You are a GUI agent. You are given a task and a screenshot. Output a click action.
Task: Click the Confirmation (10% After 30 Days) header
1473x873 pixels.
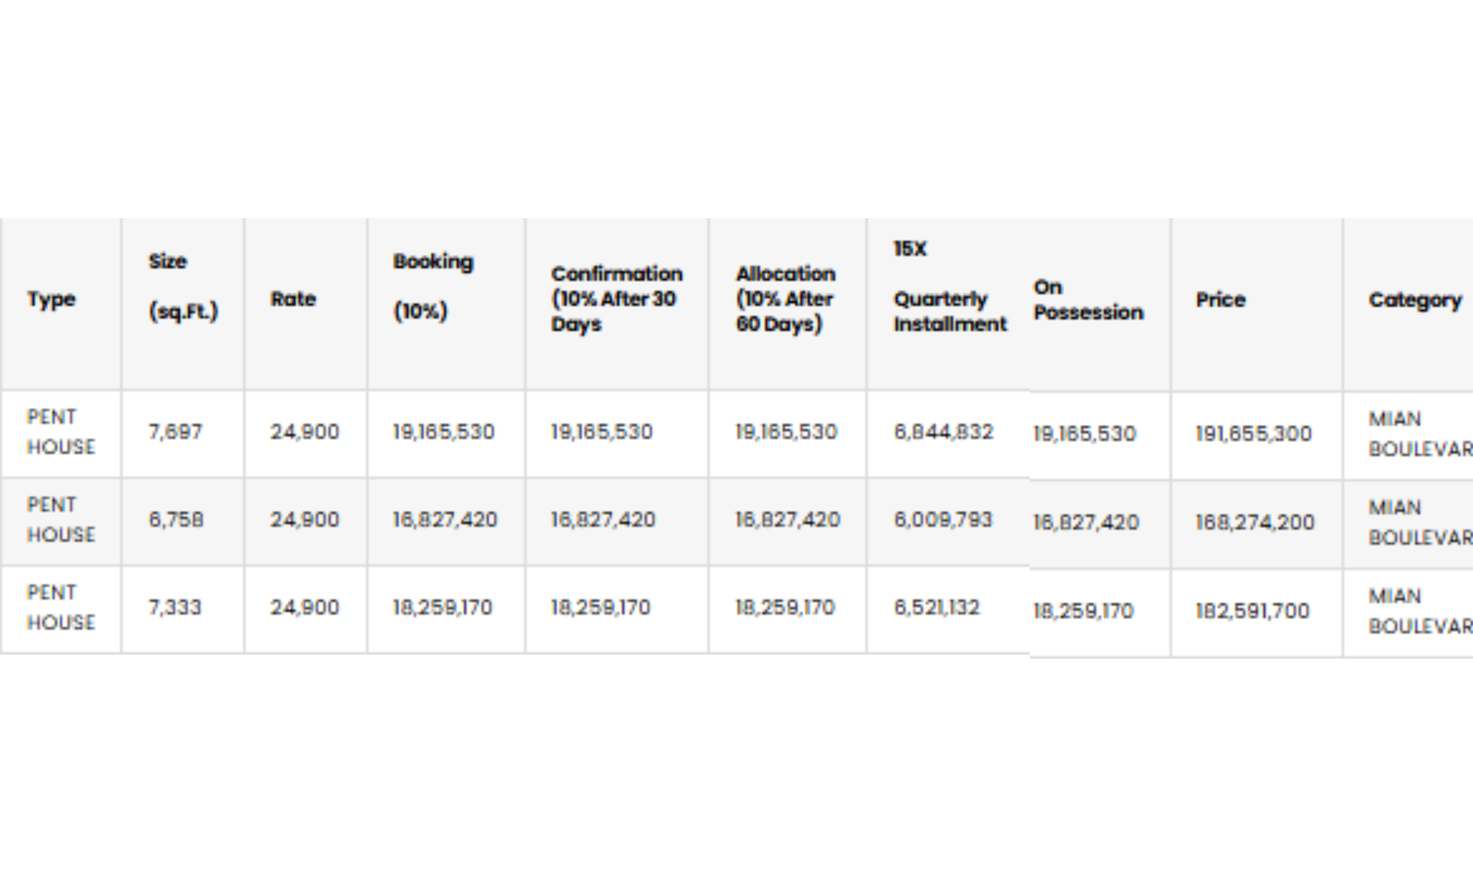click(616, 299)
